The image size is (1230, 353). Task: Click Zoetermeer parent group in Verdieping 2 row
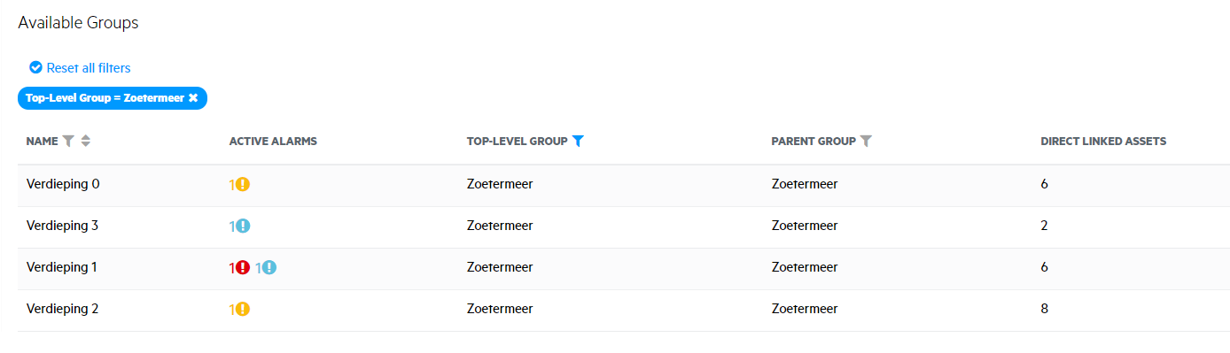click(x=805, y=309)
